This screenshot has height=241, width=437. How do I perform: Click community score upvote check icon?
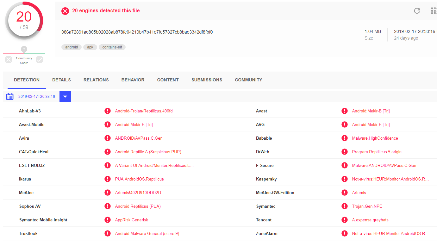click(x=40, y=60)
